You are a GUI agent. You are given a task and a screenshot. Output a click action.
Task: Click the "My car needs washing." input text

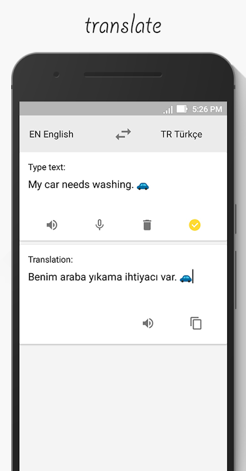point(81,185)
